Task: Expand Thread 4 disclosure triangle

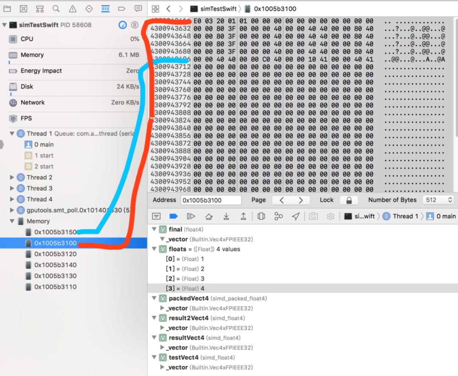Action: [x=12, y=199]
